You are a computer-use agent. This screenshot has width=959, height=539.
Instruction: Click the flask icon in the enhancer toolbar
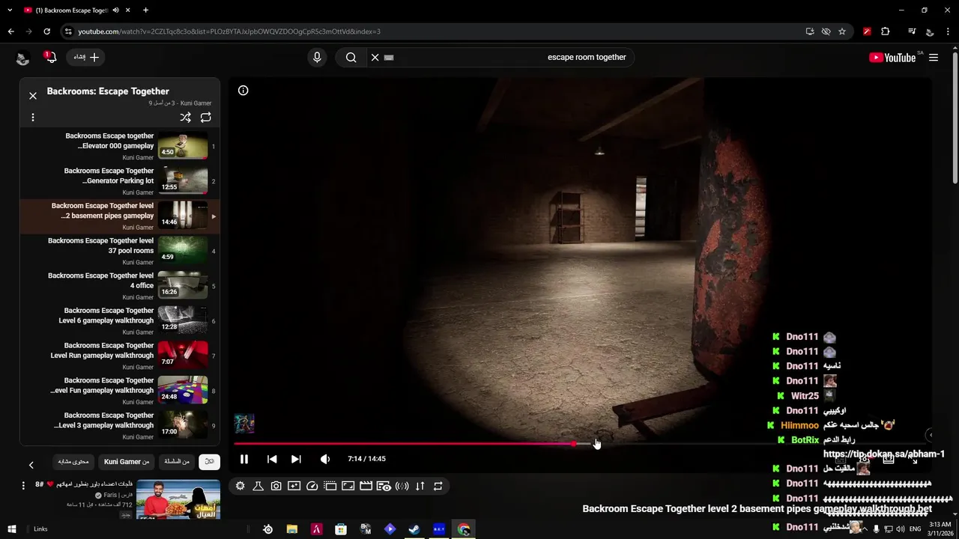[258, 486]
